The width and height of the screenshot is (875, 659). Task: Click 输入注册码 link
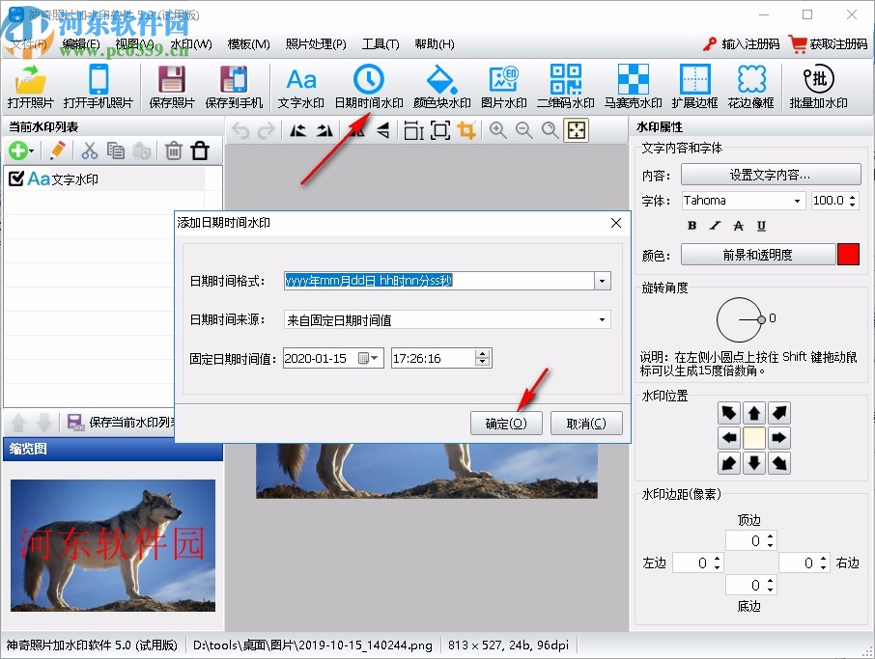tap(741, 44)
